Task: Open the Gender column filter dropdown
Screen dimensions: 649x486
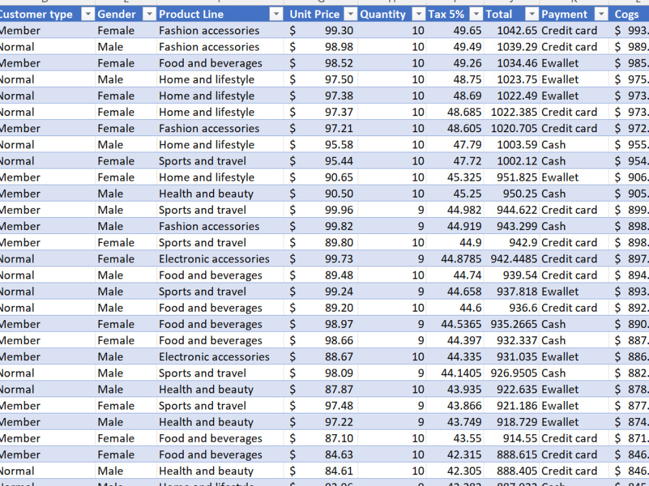Action: click(x=149, y=14)
